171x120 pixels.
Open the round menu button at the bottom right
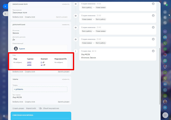pyautogui.click(x=165, y=115)
